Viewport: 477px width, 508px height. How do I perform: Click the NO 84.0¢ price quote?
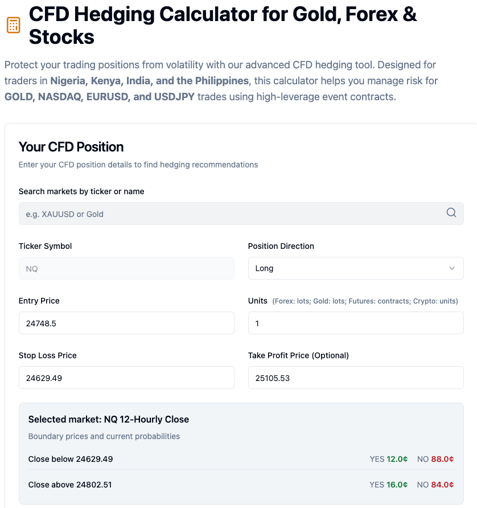coord(435,485)
